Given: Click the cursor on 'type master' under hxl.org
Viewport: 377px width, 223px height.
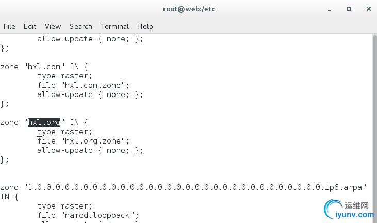Looking at the screenshot, I should pyautogui.click(x=39, y=132).
